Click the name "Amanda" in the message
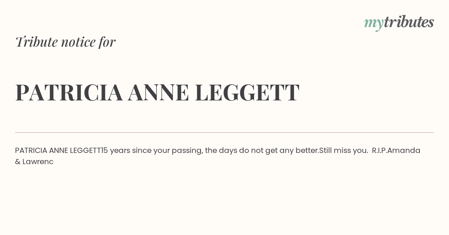The height and width of the screenshot is (235, 449). tap(404, 151)
